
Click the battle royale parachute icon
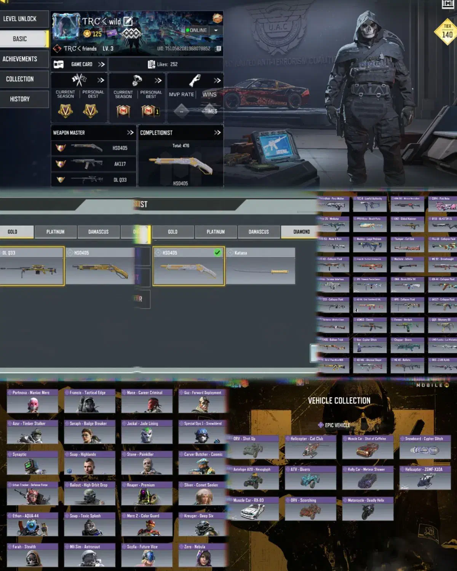pyautogui.click(x=137, y=80)
